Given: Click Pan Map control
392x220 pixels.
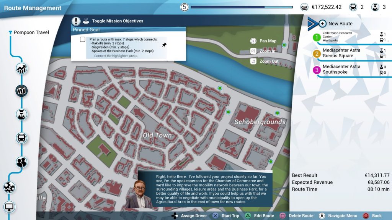Looking at the screenshot, I should (x=268, y=41).
